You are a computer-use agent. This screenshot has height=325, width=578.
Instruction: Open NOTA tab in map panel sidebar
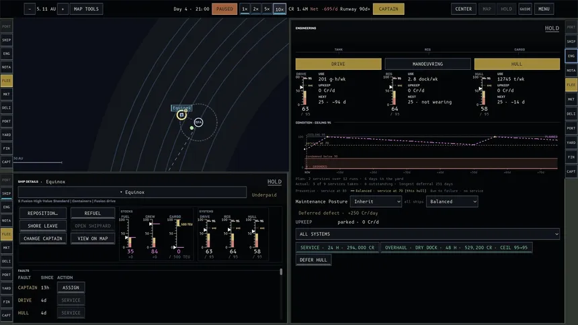6,67
